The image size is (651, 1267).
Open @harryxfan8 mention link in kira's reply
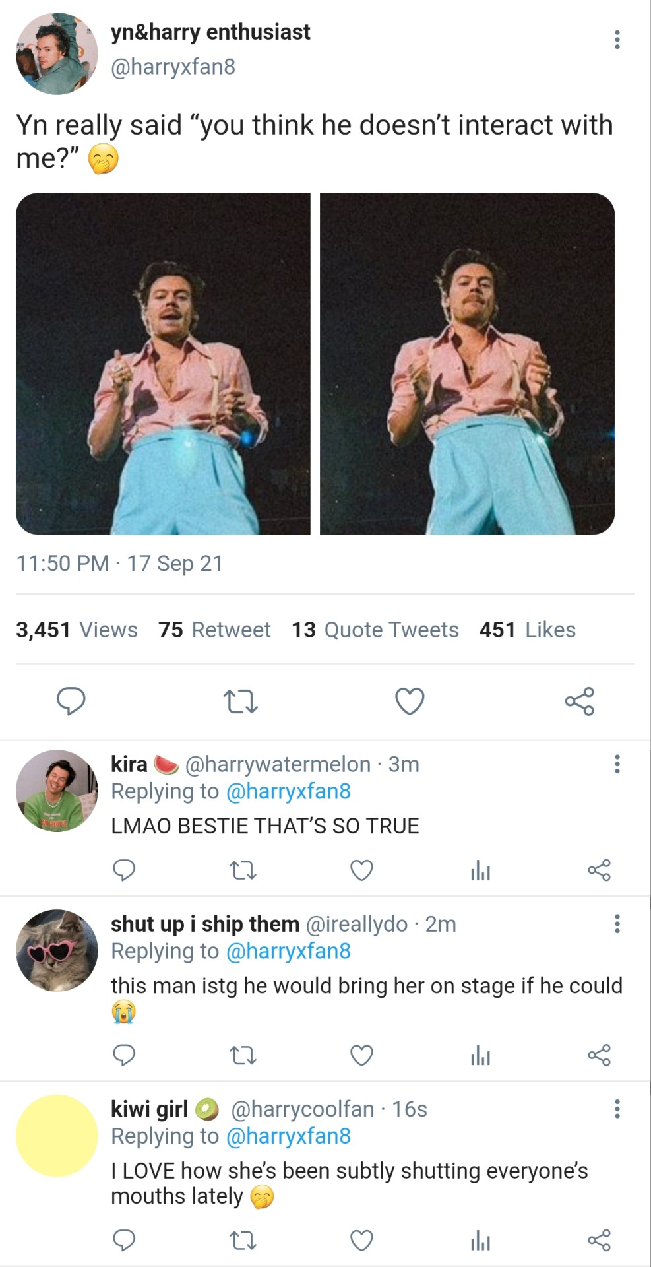point(288,791)
